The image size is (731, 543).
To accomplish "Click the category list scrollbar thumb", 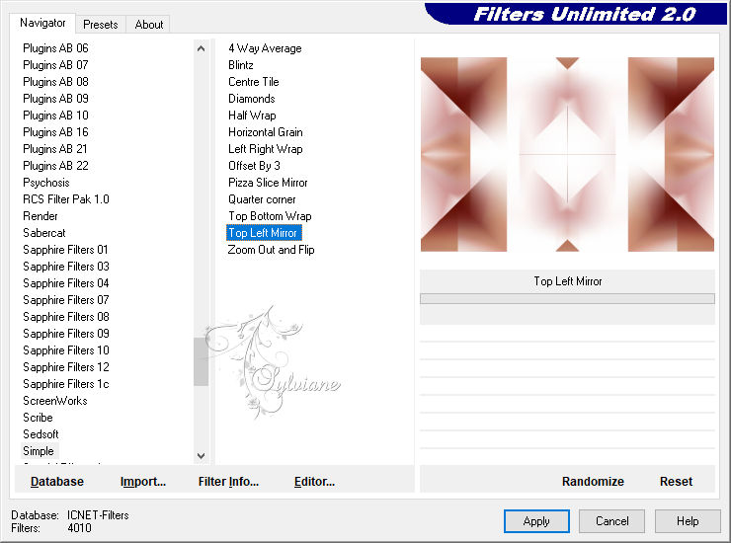I will 201,361.
